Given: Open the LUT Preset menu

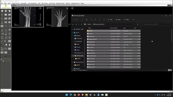Looking at the screenshot, I should point(52,4).
